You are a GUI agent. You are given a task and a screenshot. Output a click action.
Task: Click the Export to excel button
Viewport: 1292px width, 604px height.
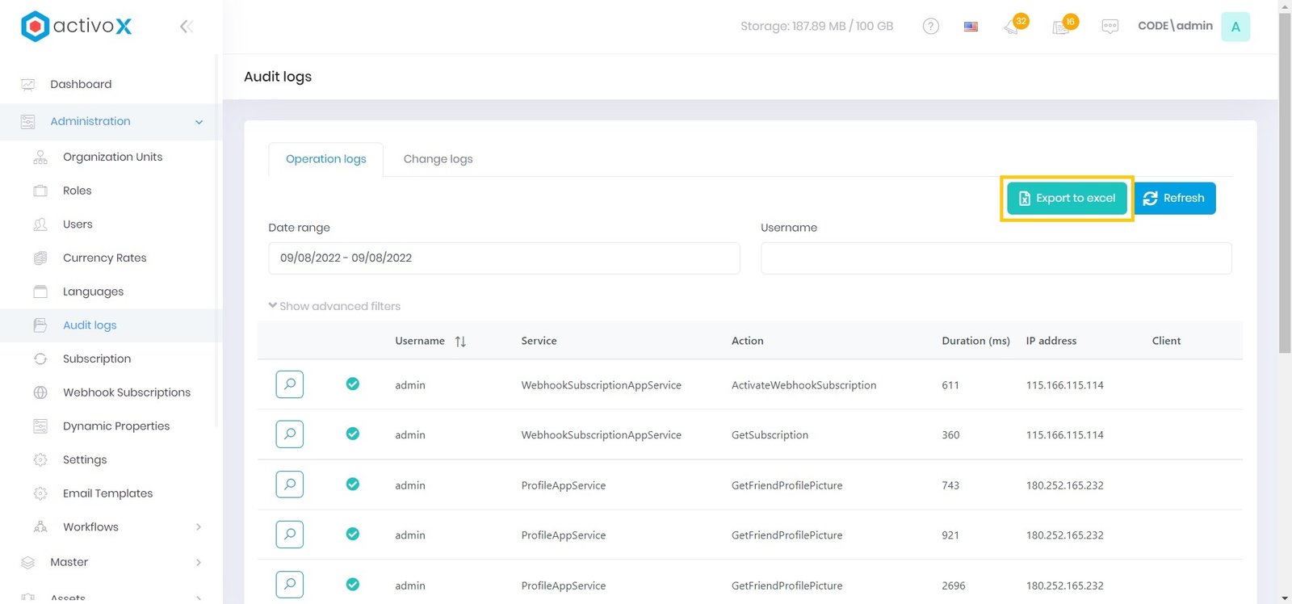tap(1067, 198)
